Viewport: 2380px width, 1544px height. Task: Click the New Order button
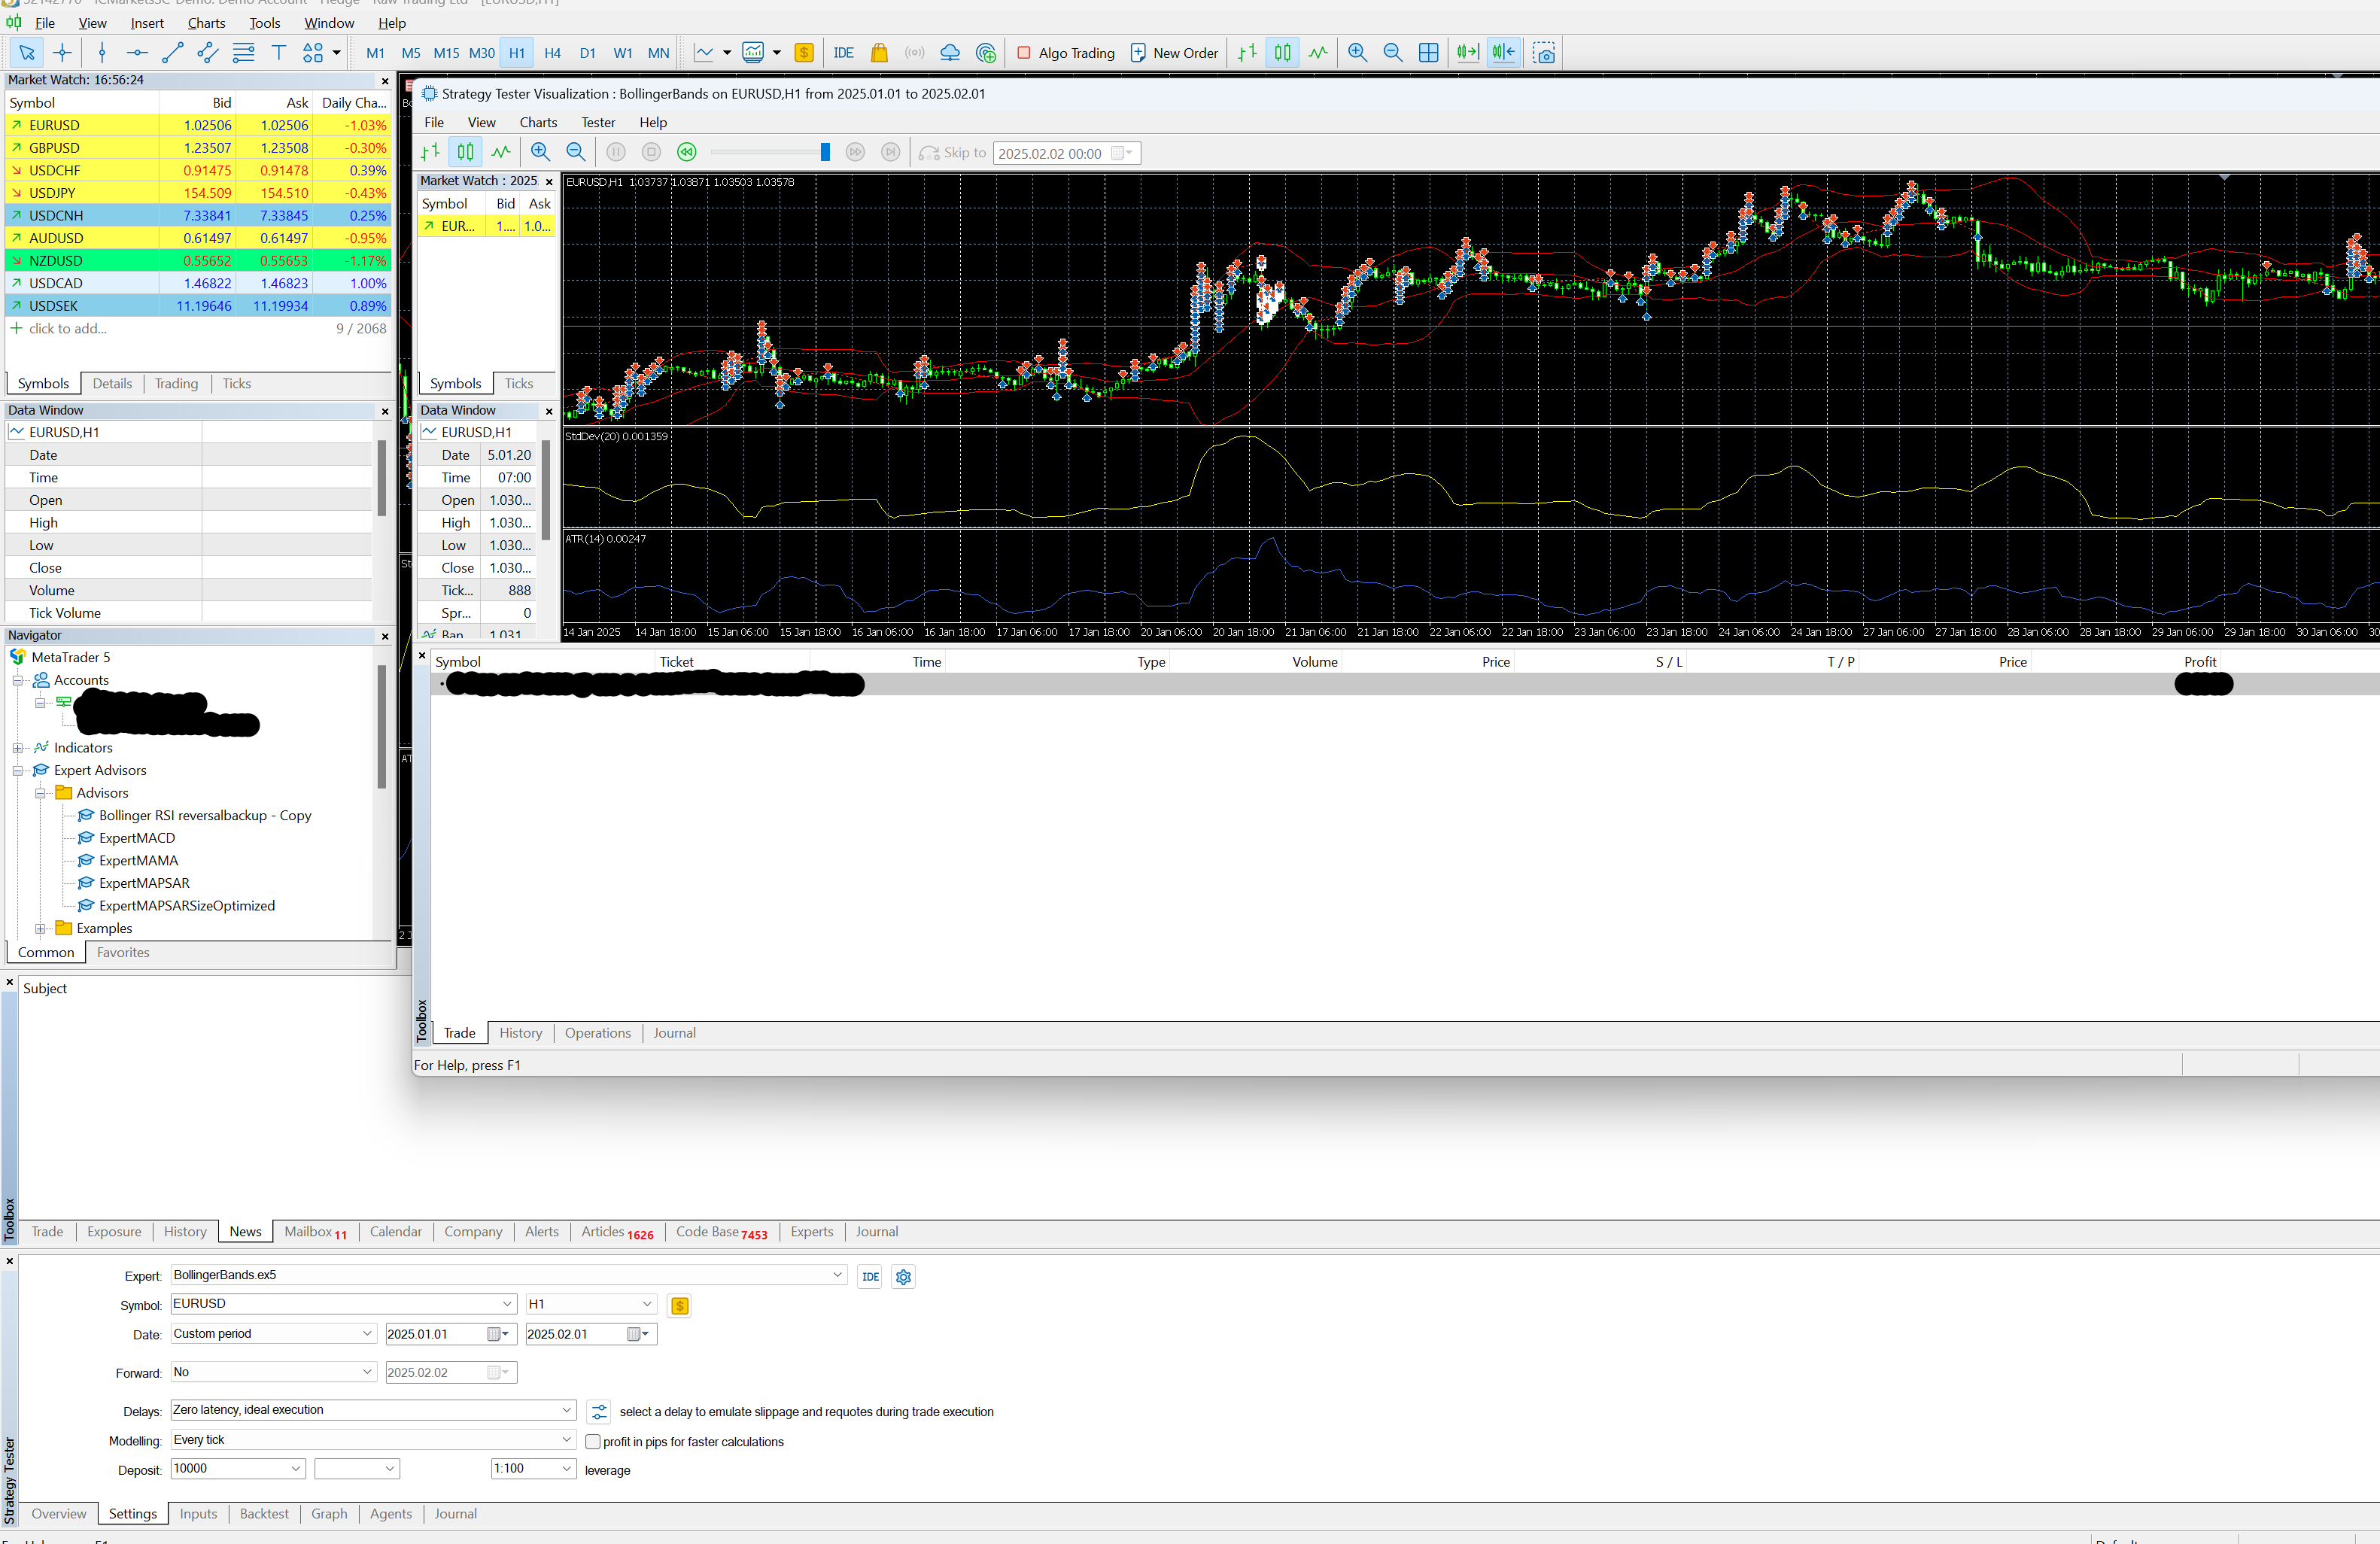tap(1174, 53)
